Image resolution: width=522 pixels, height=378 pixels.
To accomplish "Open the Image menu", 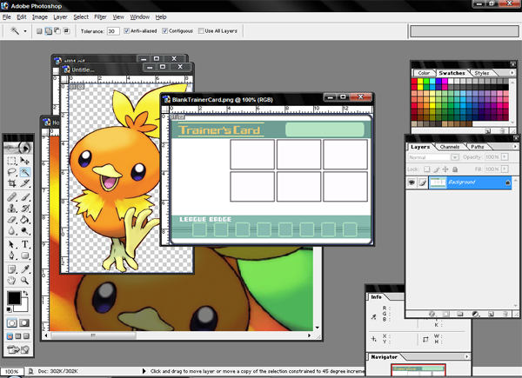I will click(40, 17).
